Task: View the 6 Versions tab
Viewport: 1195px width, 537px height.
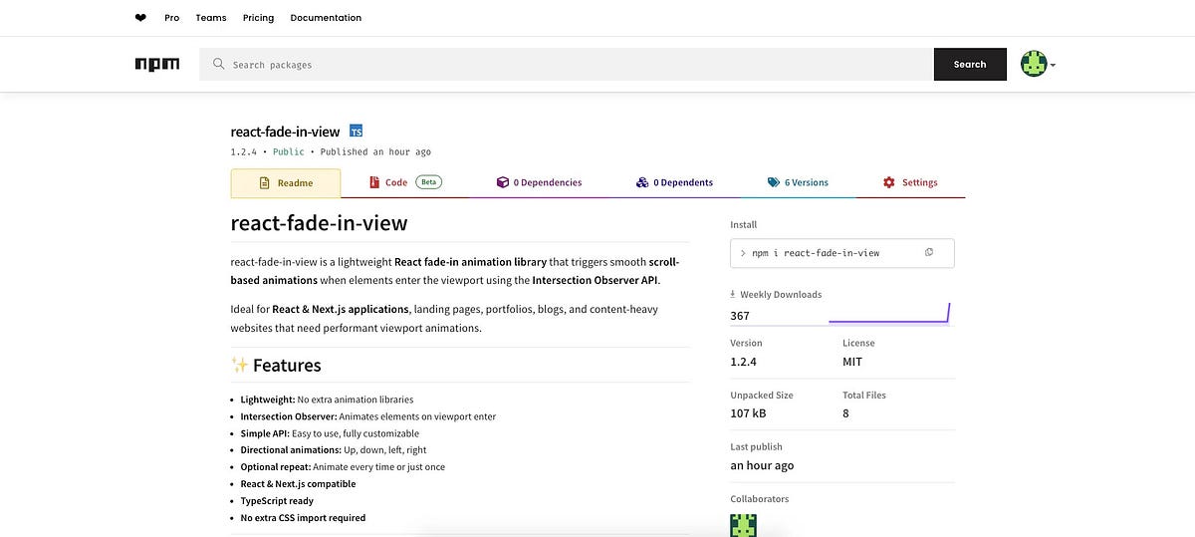Action: (x=798, y=182)
